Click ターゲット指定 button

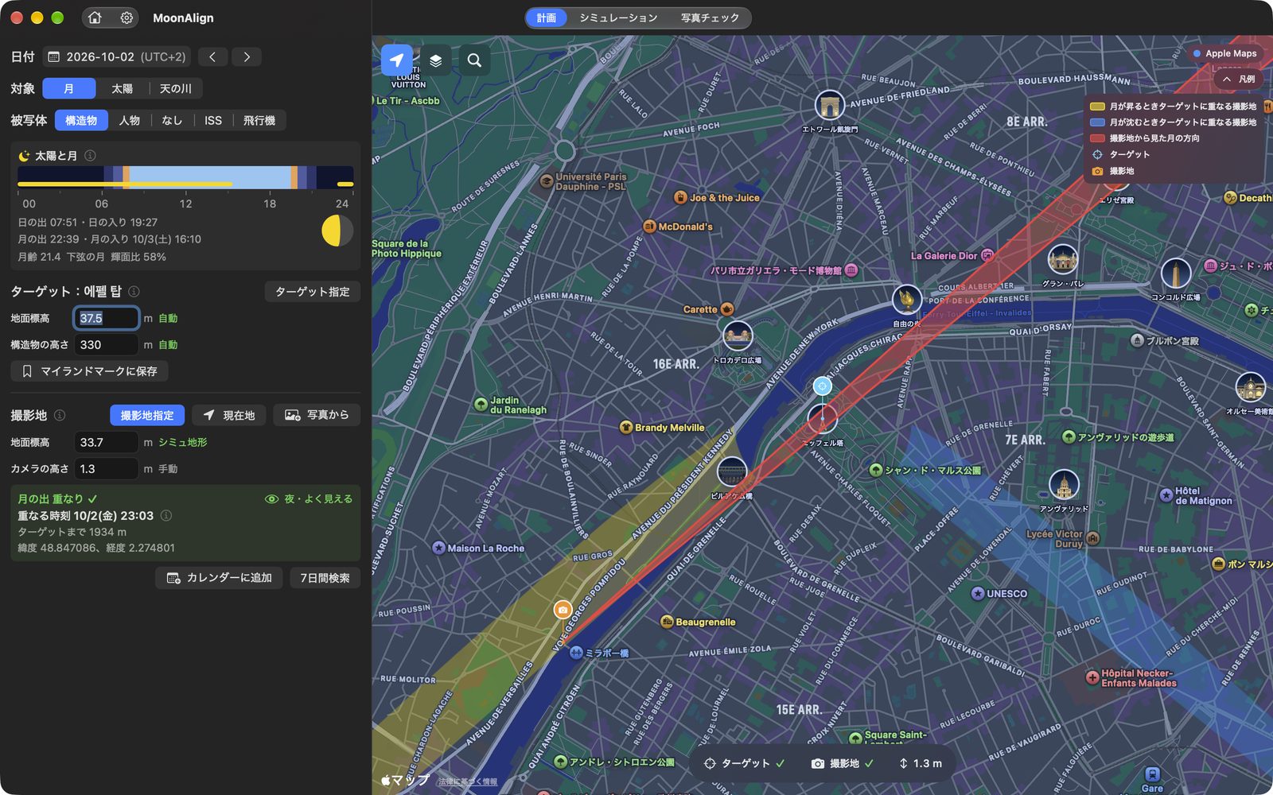(313, 292)
